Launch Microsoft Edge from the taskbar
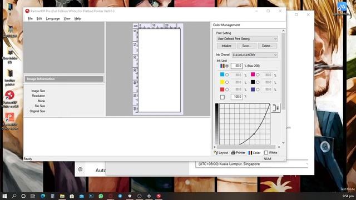The image size is (356, 200). (x=43, y=196)
